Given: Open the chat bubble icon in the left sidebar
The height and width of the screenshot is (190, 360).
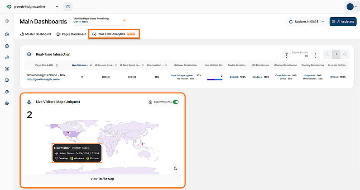Looking at the screenshot, I should (x=7, y=80).
